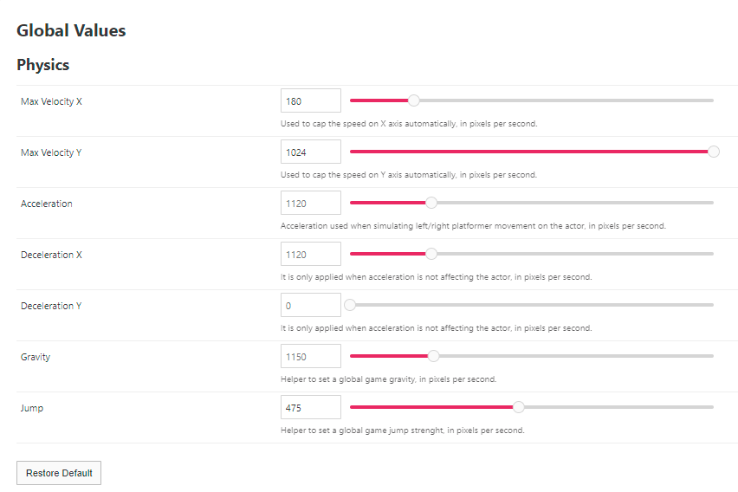
Task: Click the Deceleration X slider knob
Action: pos(431,254)
